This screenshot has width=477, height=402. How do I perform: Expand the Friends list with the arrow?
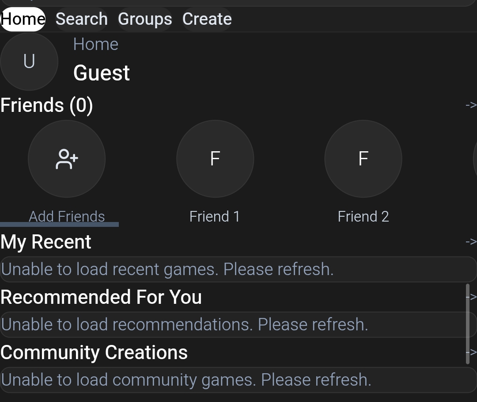pos(471,105)
